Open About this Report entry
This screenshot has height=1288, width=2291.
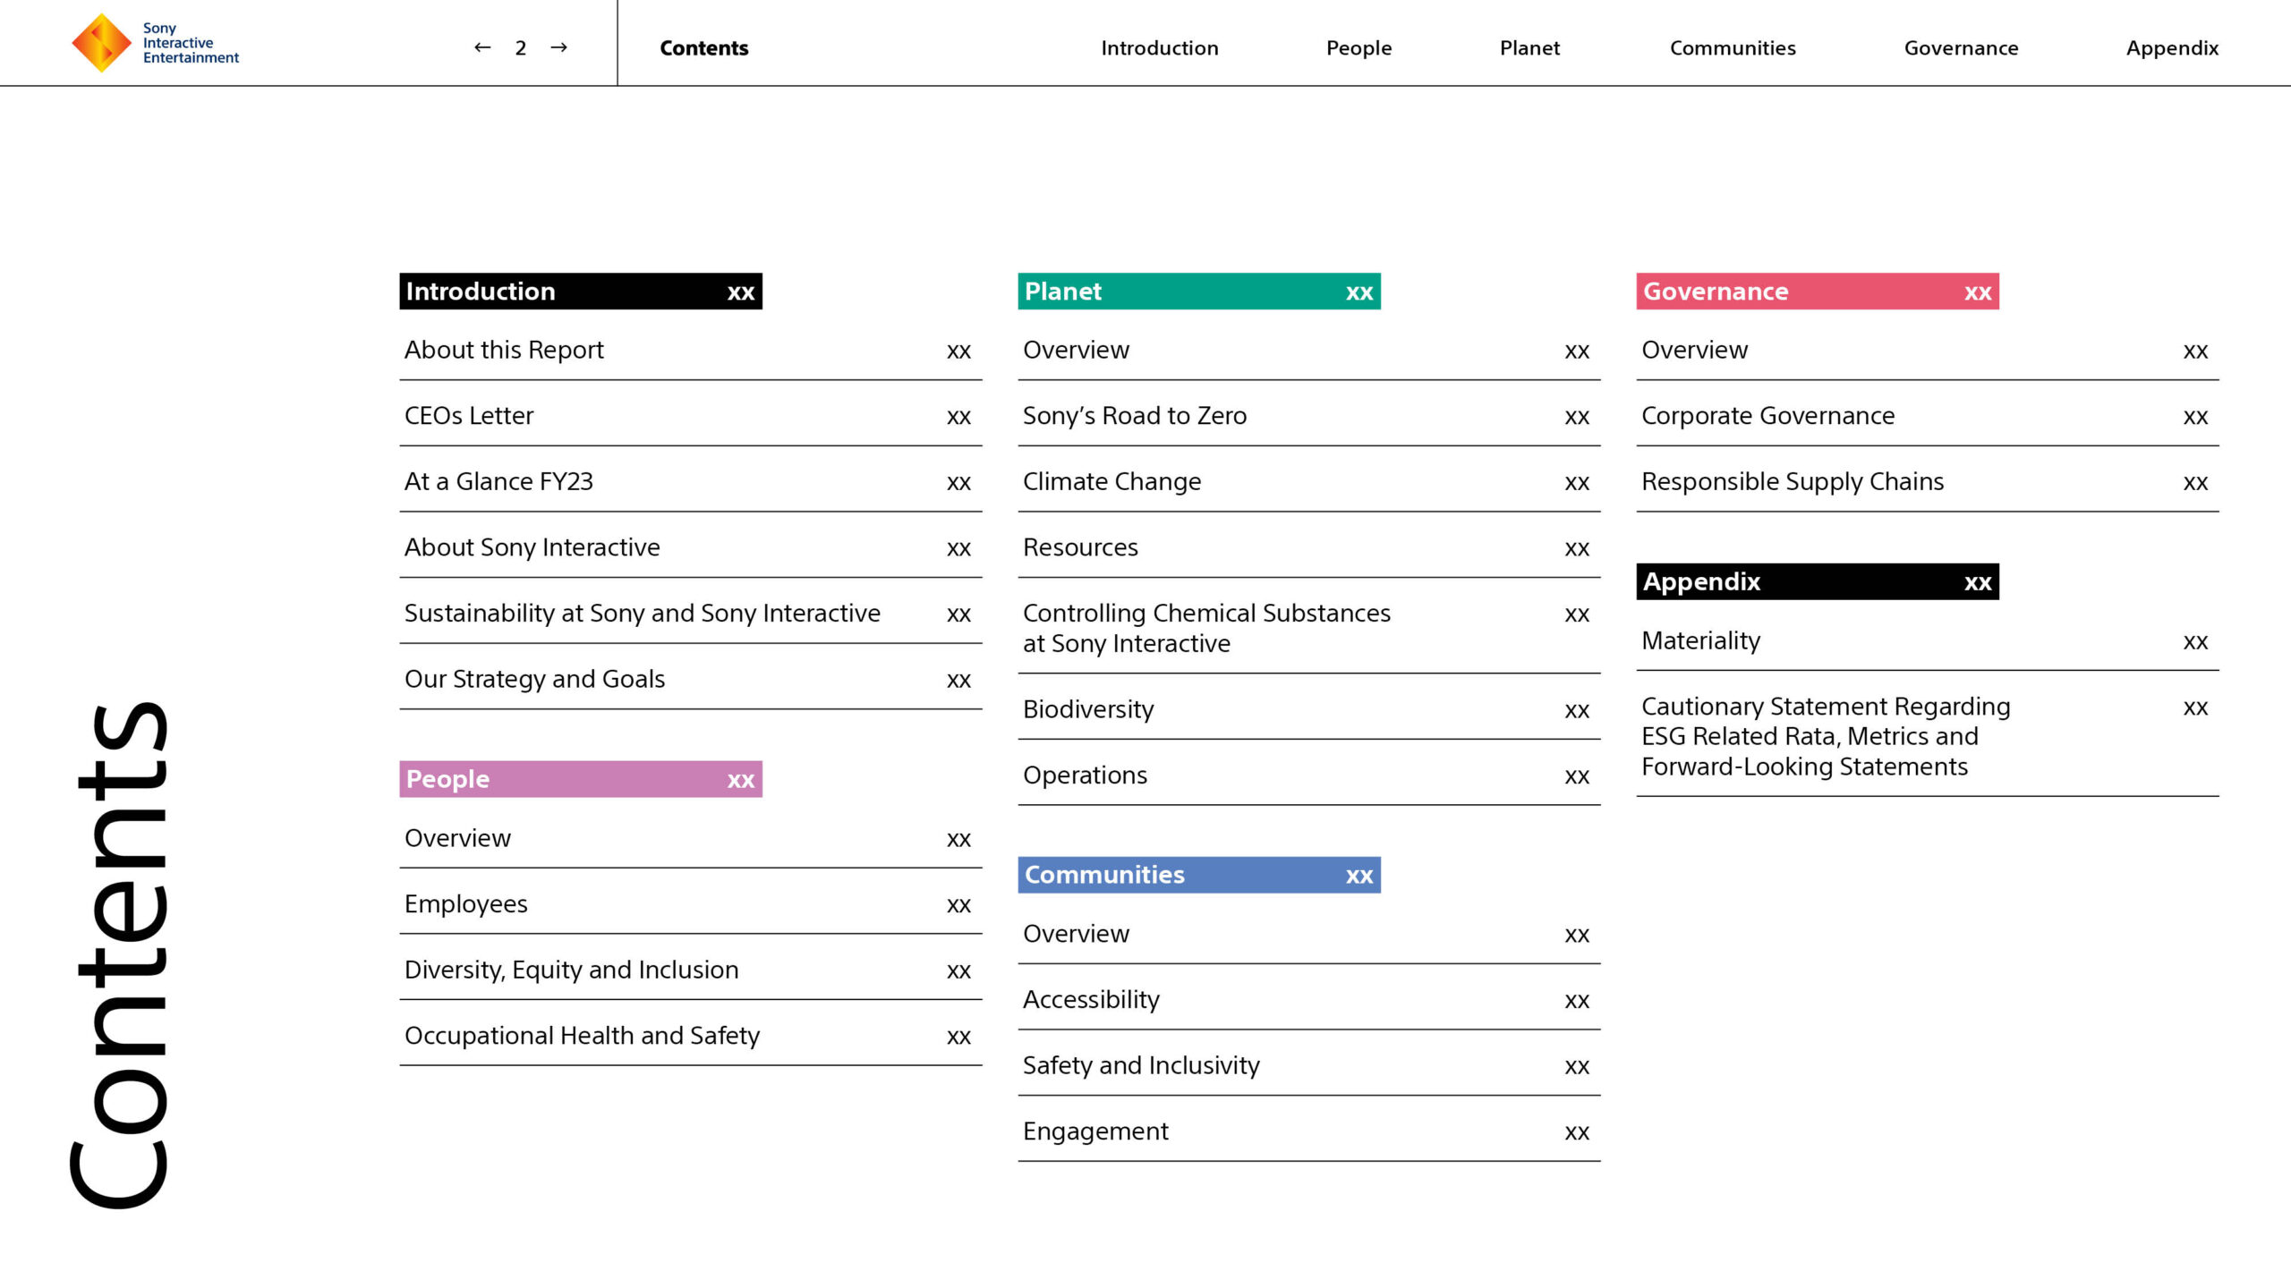(690, 350)
